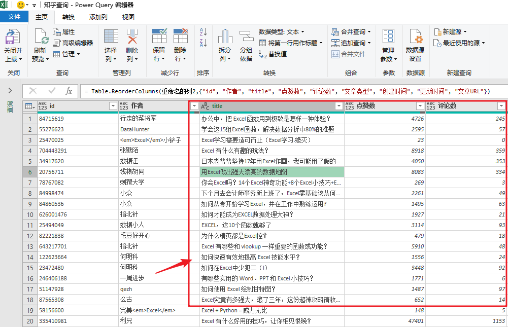This screenshot has width=508, height=327.
Task: Expand the 新建源 new source dropdown
Action: click(465, 32)
